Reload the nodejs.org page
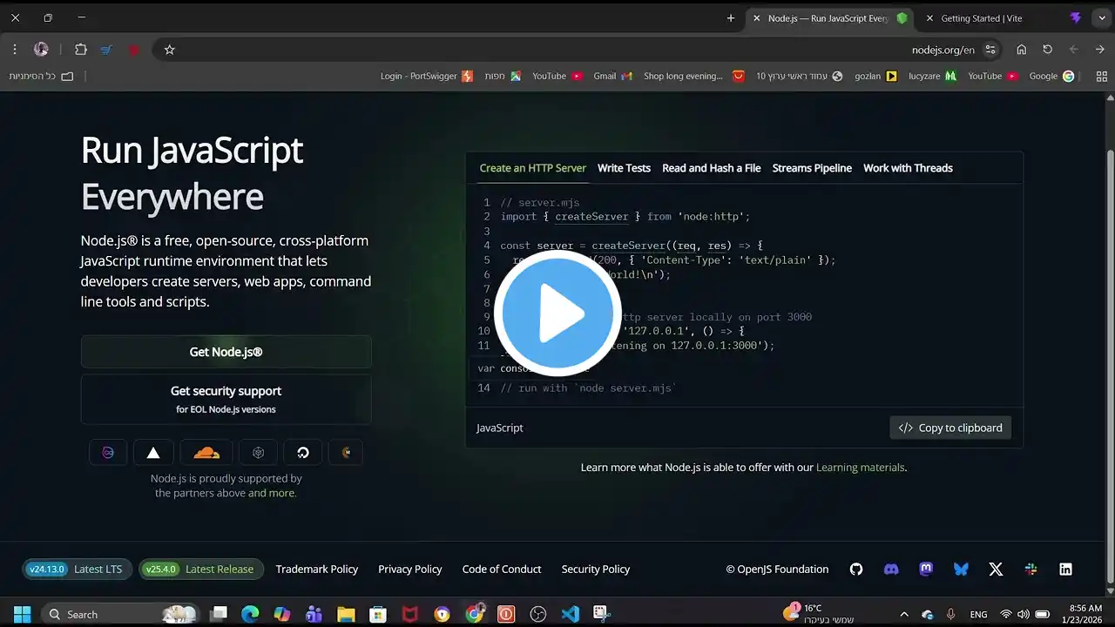Viewport: 1115px width, 627px height. (x=1048, y=50)
